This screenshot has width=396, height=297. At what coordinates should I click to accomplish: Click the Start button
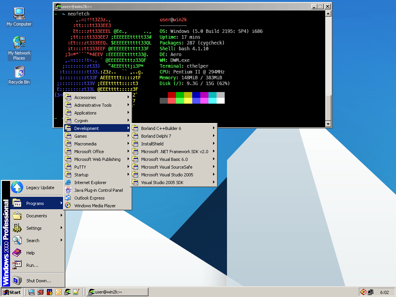(12, 292)
